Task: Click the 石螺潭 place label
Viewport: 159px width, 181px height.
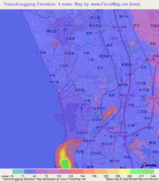Action: 70,39
